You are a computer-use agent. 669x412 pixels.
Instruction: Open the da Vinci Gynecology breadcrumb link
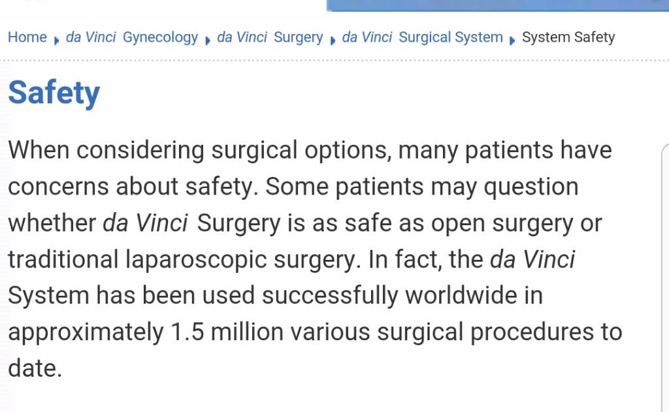point(131,37)
